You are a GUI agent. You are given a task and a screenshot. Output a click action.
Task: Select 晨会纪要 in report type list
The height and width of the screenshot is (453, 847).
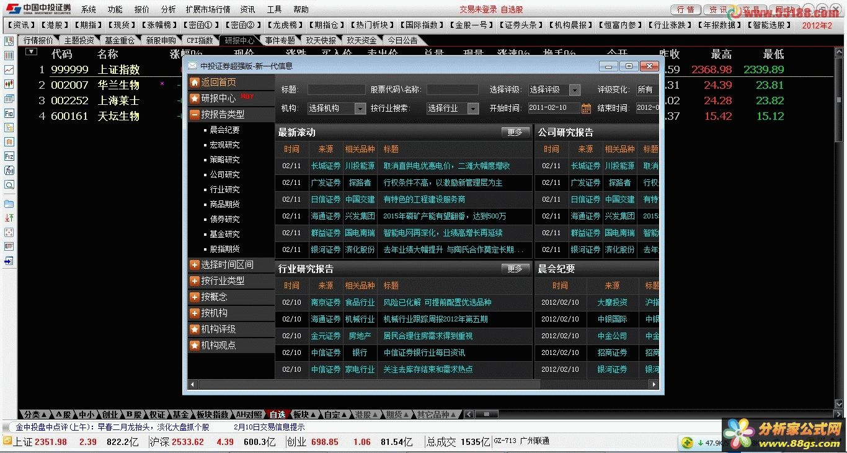(224, 130)
